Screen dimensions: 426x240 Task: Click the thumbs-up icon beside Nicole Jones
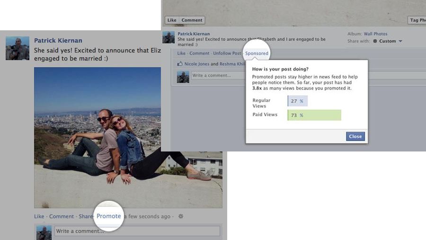(x=180, y=64)
